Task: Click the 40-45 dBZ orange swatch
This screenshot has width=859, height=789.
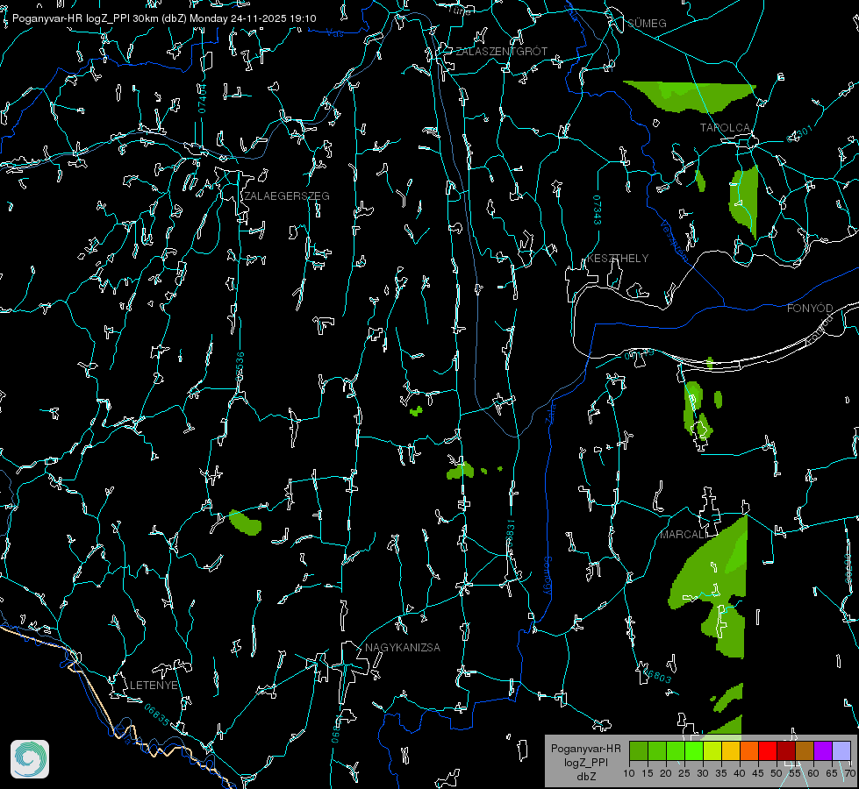Action: [x=749, y=751]
